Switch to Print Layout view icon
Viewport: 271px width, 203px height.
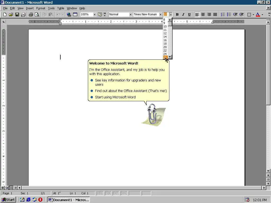pos(11,188)
